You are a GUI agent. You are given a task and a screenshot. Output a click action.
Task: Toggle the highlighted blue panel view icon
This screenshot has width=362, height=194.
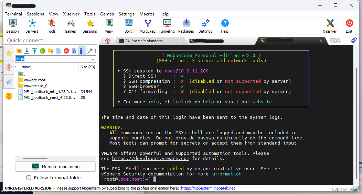pyautogui.click(x=82, y=51)
